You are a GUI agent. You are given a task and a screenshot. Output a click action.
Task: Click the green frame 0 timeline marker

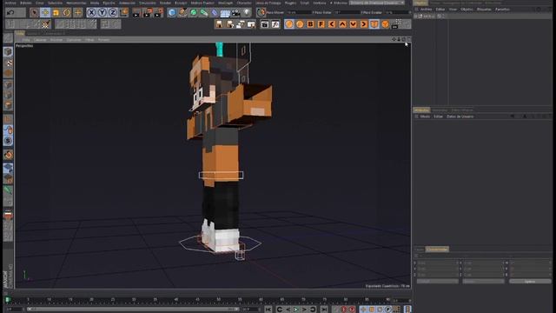(x=8, y=300)
